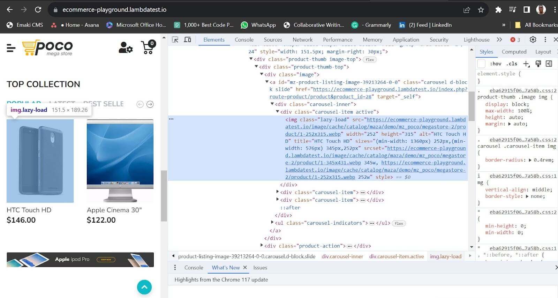The height and width of the screenshot is (298, 558).
Task: Click the share page icon in address bar
Action: tap(467, 10)
